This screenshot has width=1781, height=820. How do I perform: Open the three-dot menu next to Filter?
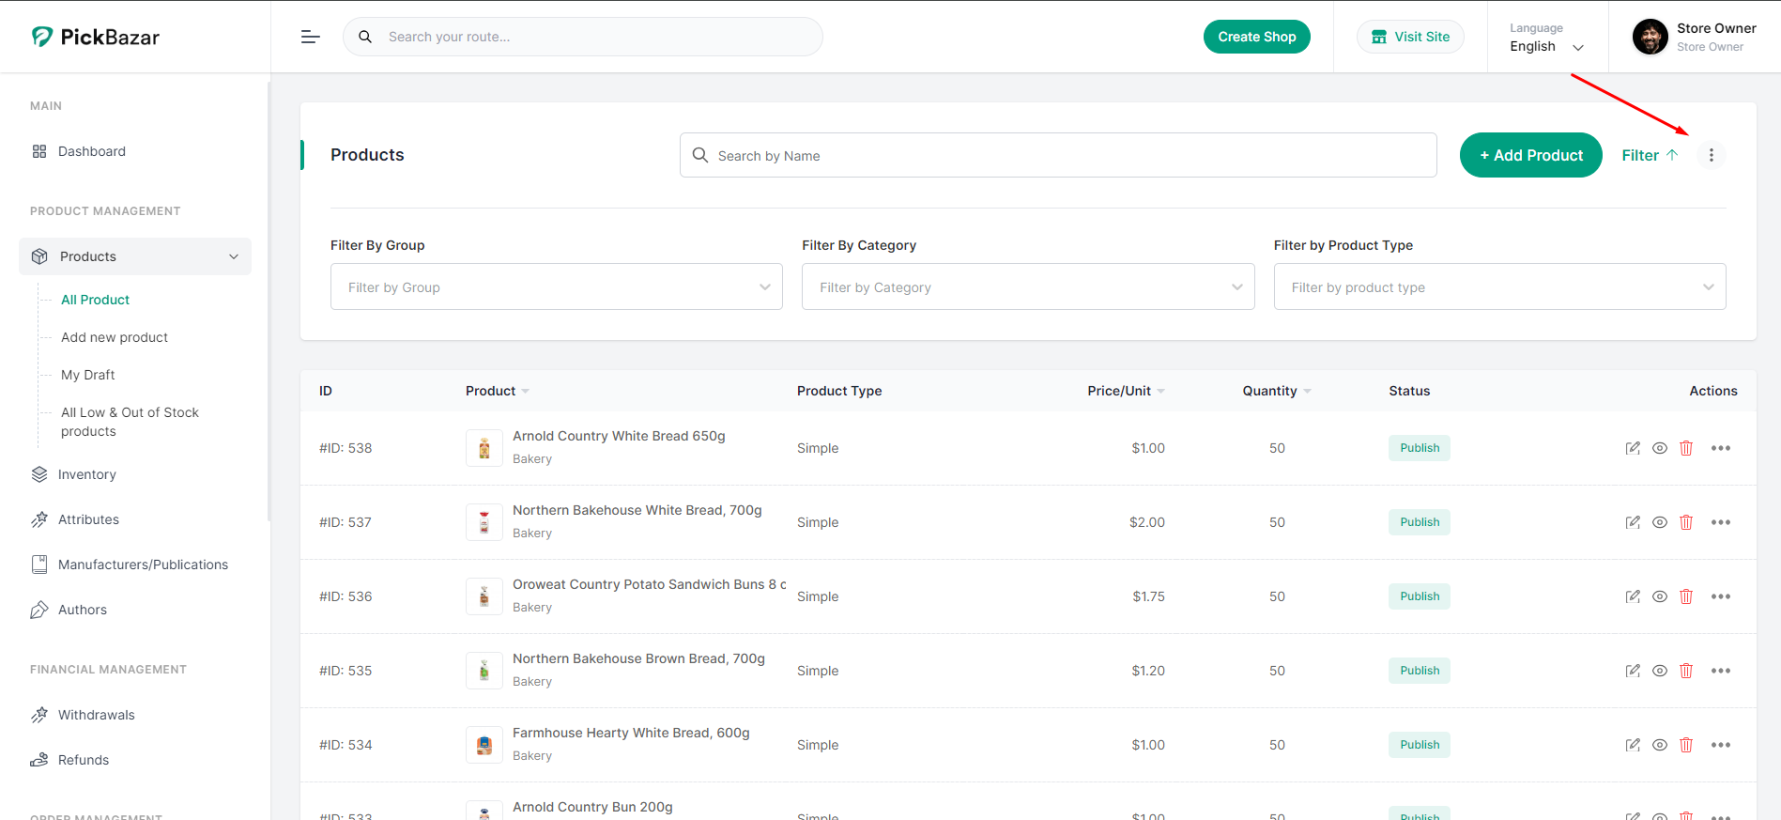tap(1711, 155)
